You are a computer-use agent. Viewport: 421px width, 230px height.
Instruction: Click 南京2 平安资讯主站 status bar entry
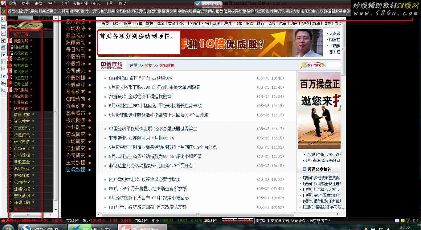tap(272, 220)
